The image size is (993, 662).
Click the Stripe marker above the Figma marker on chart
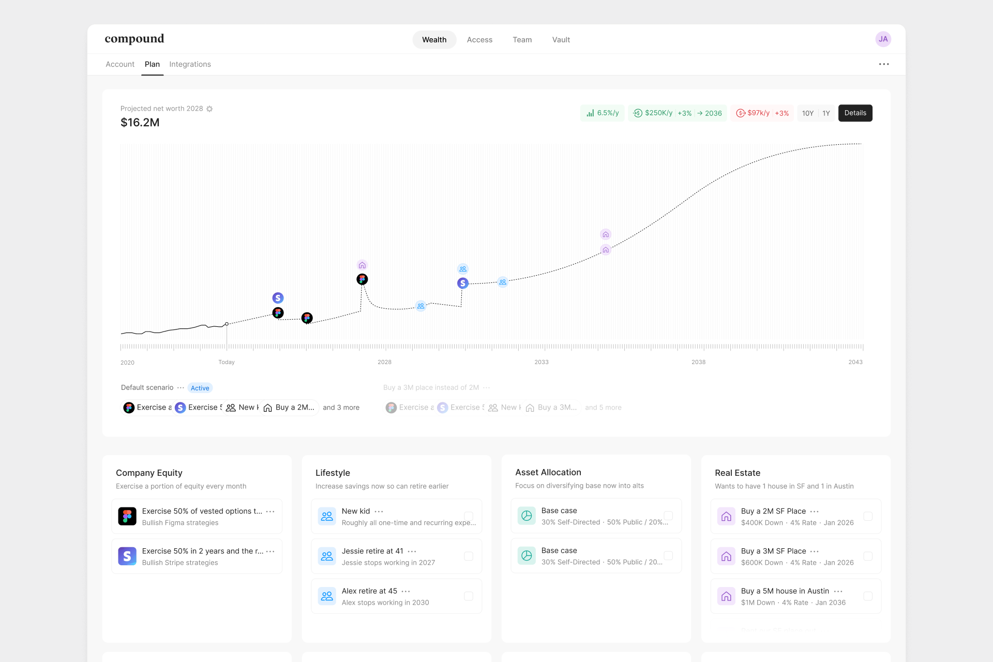pos(278,298)
